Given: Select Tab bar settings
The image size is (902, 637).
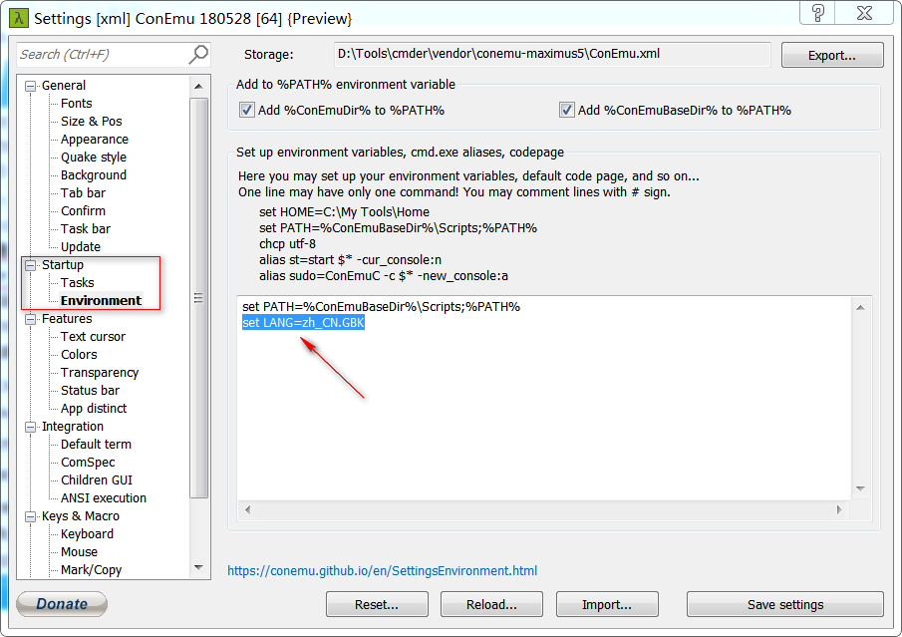Looking at the screenshot, I should tap(83, 192).
